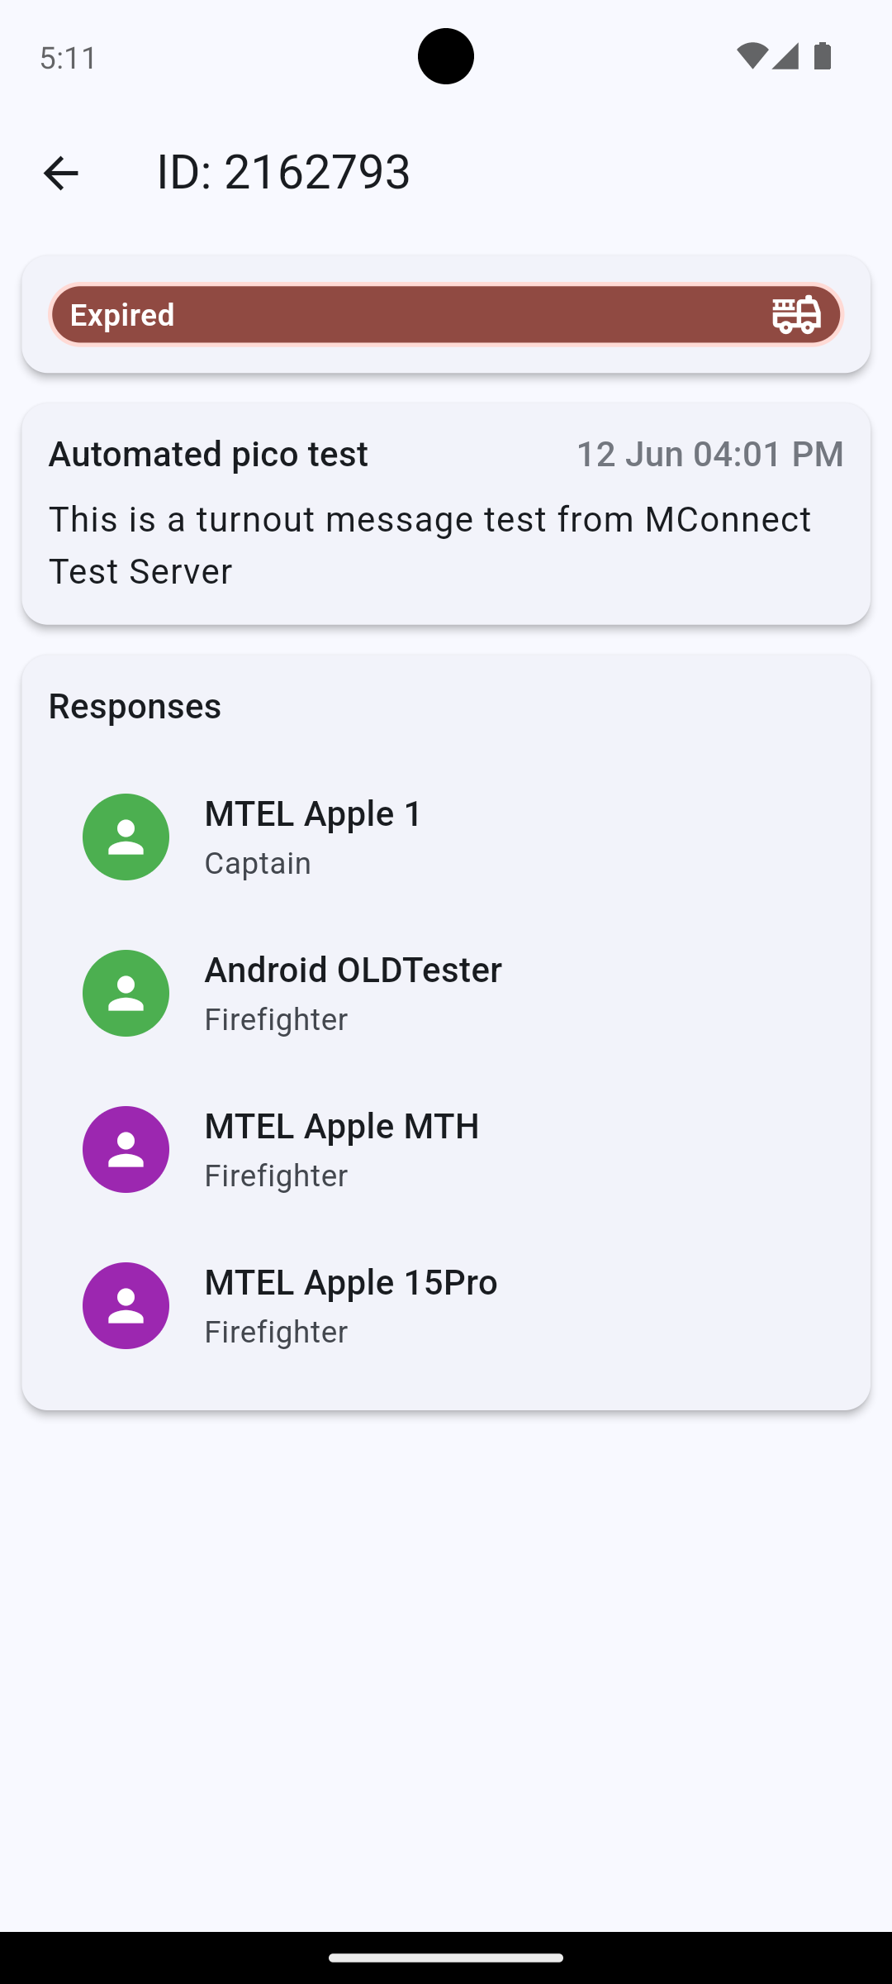
Task: Select the MTEL Apple MTH name
Action: (x=341, y=1127)
